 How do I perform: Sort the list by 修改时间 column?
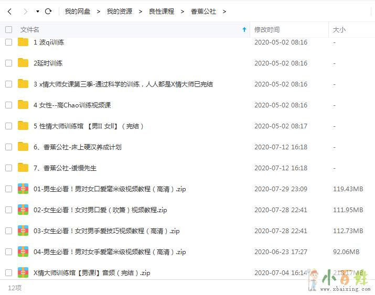pyautogui.click(x=267, y=30)
